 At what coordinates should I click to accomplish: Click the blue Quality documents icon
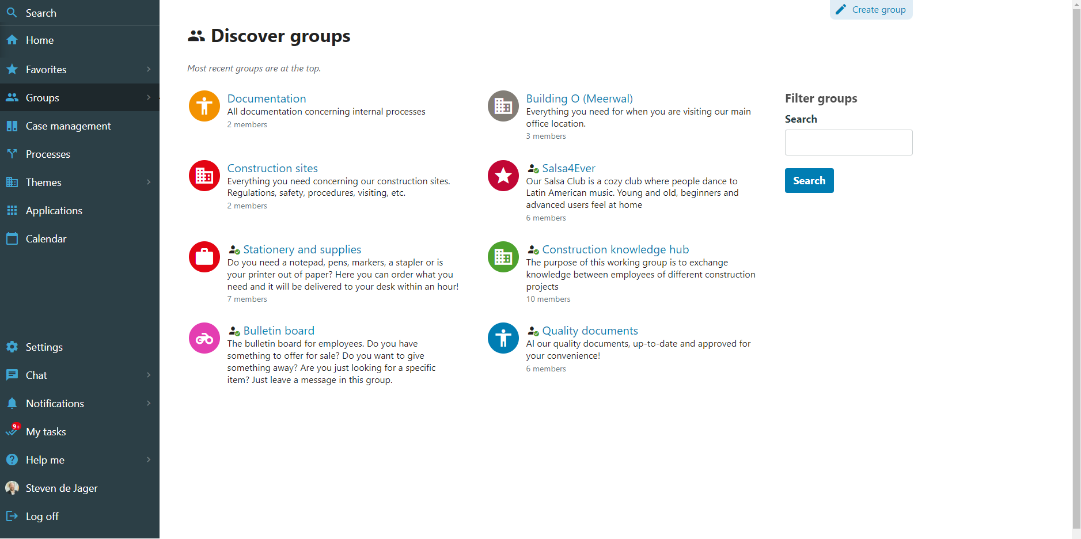[503, 338]
